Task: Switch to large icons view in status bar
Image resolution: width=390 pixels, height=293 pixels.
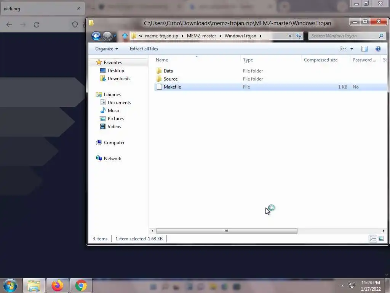Action: 381,239
